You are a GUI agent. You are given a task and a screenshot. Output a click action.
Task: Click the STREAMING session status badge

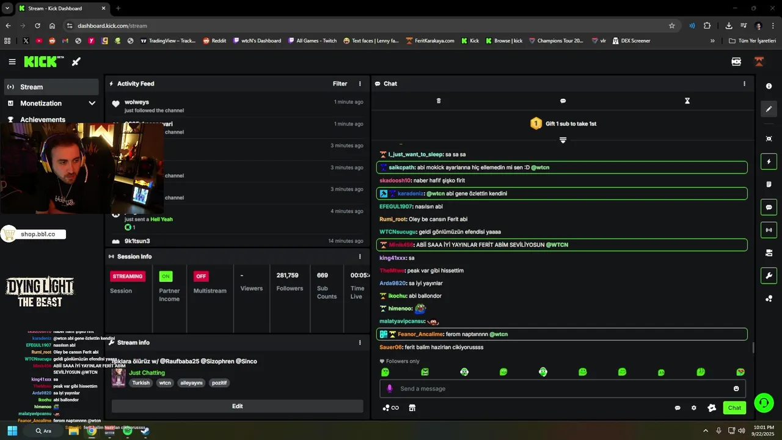coord(128,276)
